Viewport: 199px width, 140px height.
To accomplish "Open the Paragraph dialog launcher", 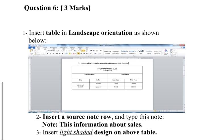I will pos(102,56).
